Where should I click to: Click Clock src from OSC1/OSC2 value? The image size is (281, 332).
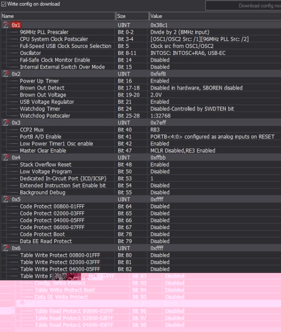click(x=182, y=46)
